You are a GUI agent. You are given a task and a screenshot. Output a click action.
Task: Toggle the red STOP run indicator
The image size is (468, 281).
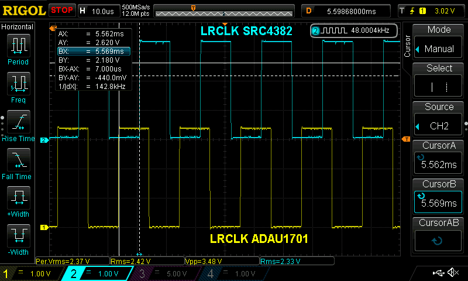point(62,10)
